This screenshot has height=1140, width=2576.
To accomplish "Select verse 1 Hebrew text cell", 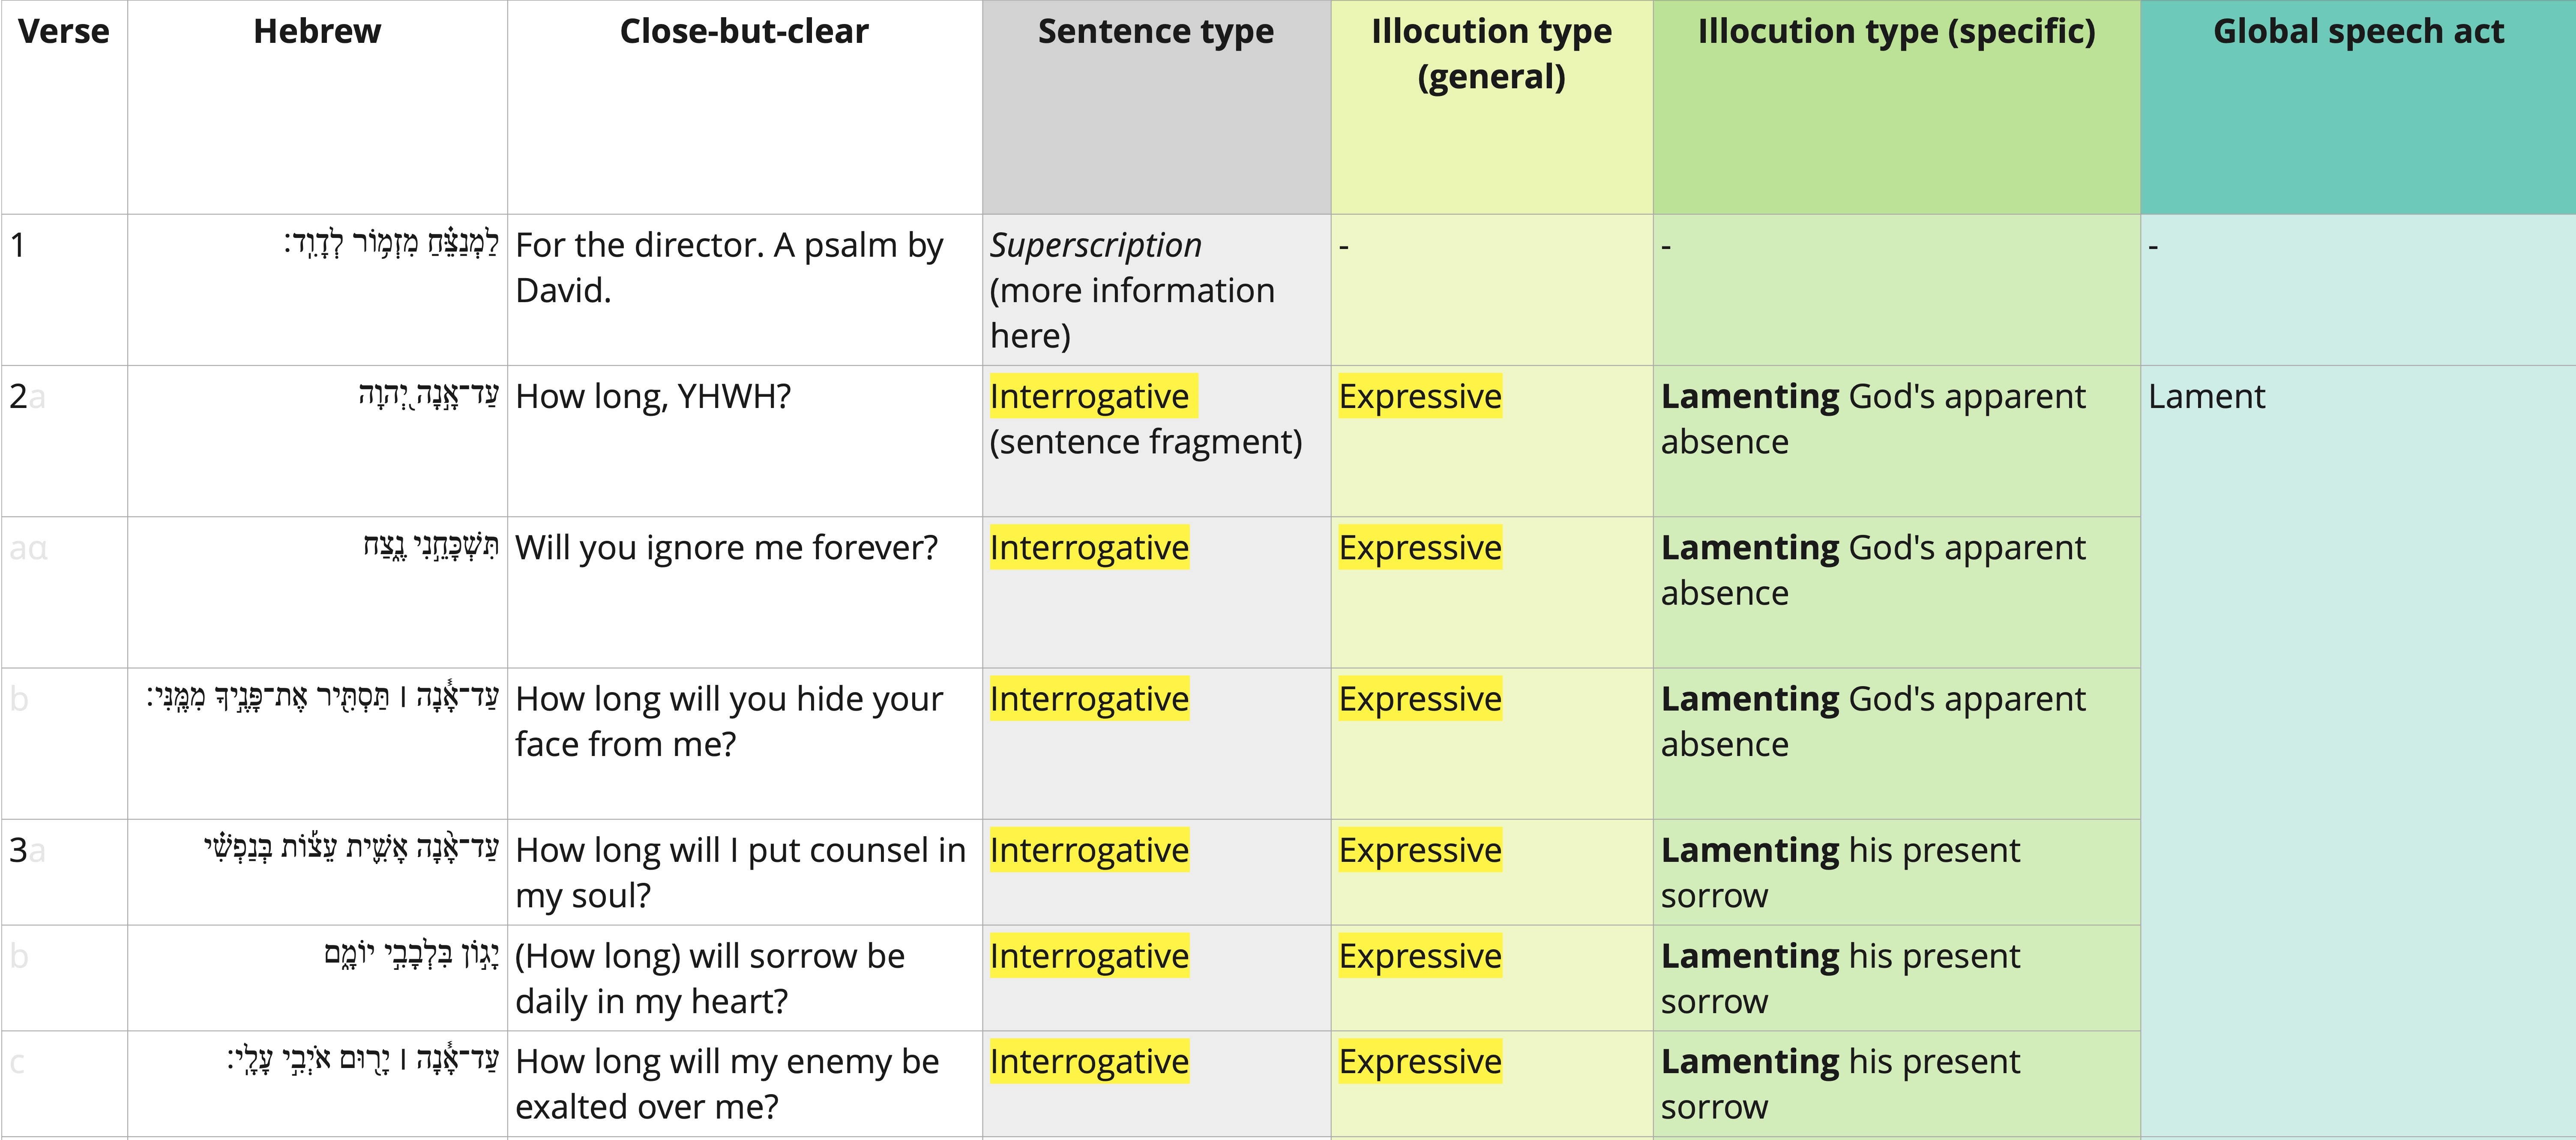I will coord(317,290).
